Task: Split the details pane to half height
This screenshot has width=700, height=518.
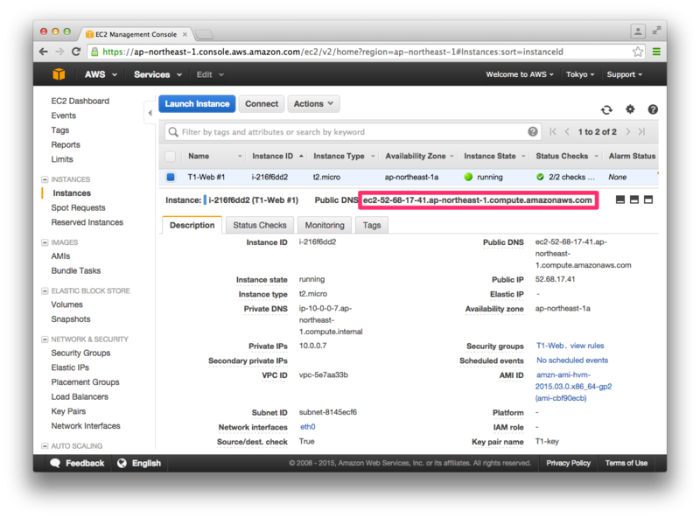Action: (633, 199)
